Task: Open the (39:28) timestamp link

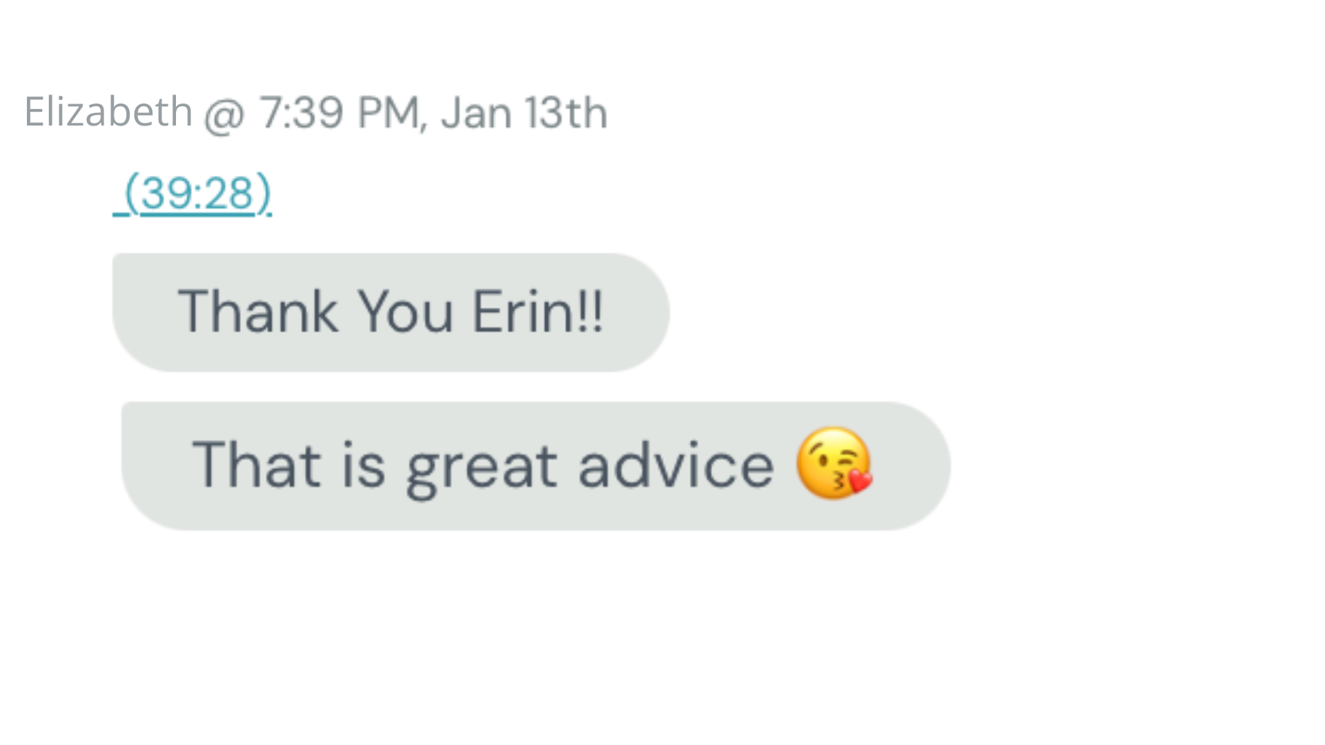Action: coord(197,193)
